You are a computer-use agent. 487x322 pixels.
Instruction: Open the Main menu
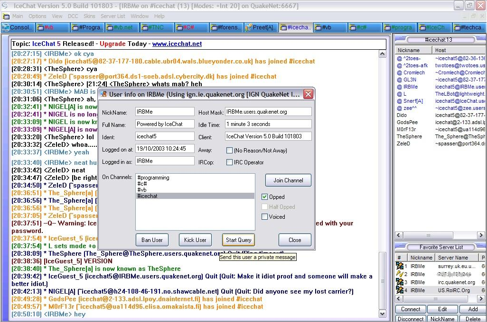coord(18,16)
